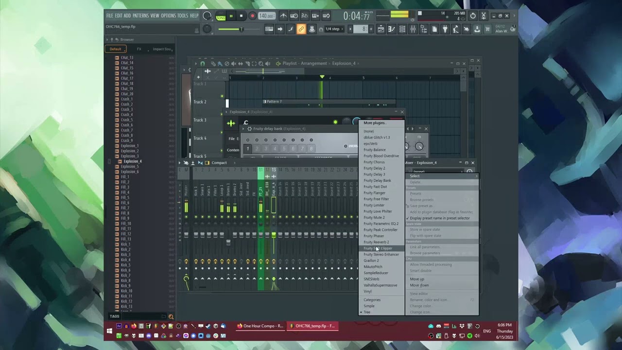Stop playback in transport bar
Image resolution: width=622 pixels, height=350 pixels.
(x=241, y=16)
